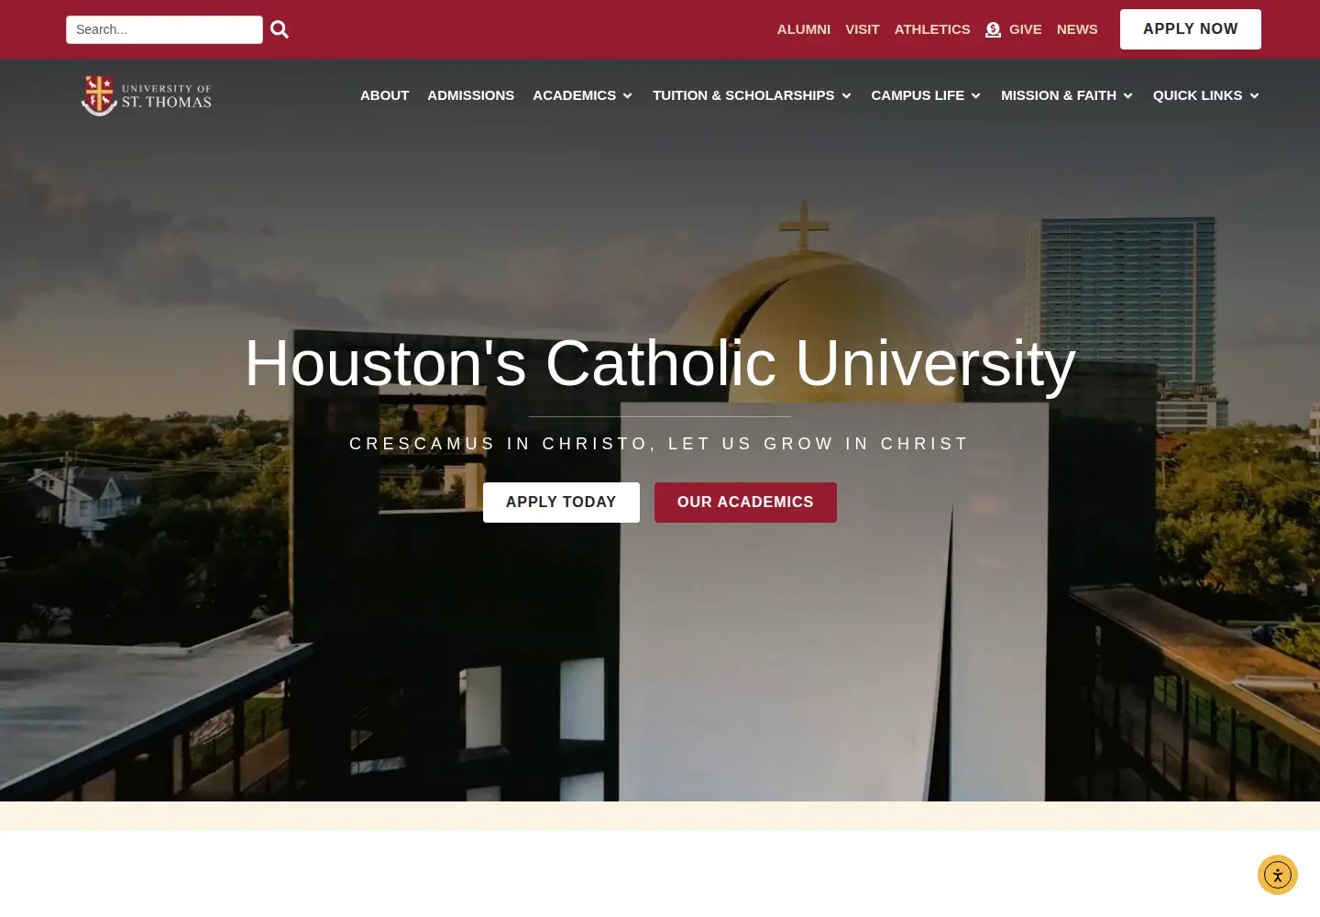The width and height of the screenshot is (1320, 917).
Task: Click the Quick Links menu label
Action: 1197,95
